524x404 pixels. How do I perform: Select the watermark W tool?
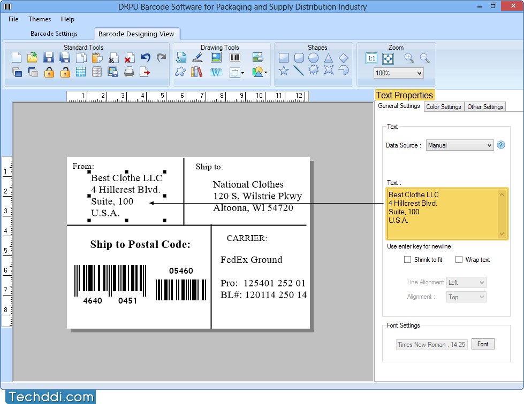pos(216,72)
